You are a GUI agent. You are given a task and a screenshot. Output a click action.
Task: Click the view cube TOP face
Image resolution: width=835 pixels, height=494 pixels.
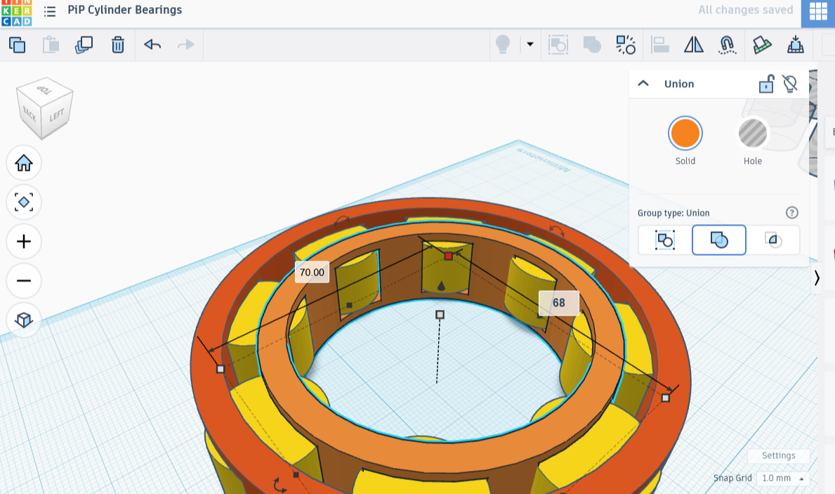[x=45, y=90]
